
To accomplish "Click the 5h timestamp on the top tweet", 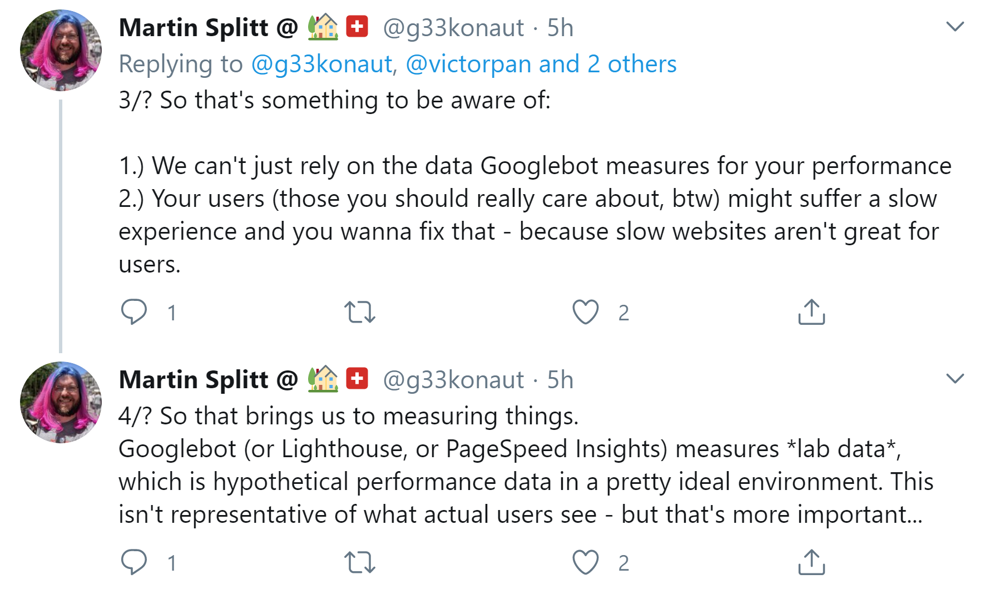I will pos(559,27).
